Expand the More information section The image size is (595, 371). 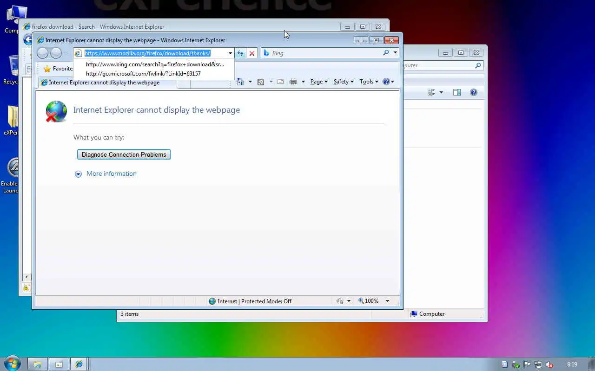point(78,174)
